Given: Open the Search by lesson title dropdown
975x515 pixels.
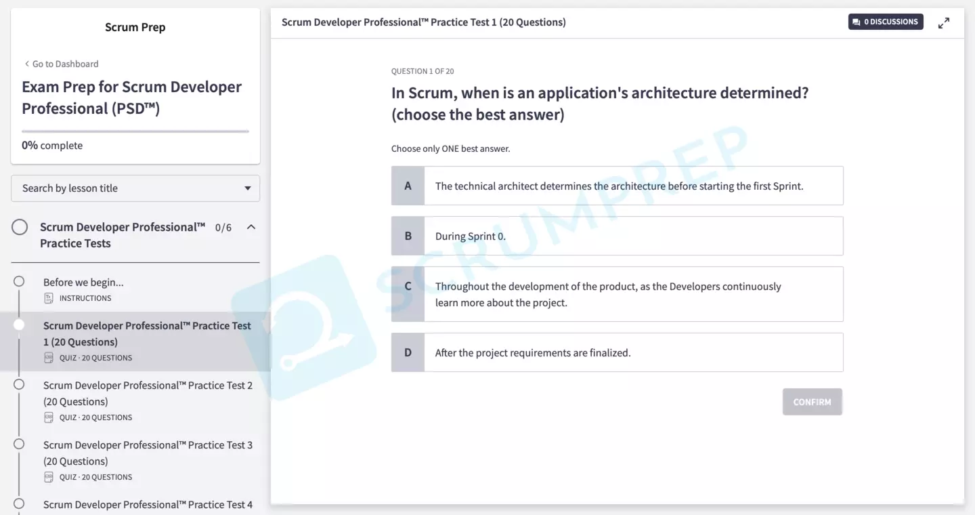Looking at the screenshot, I should [x=135, y=188].
